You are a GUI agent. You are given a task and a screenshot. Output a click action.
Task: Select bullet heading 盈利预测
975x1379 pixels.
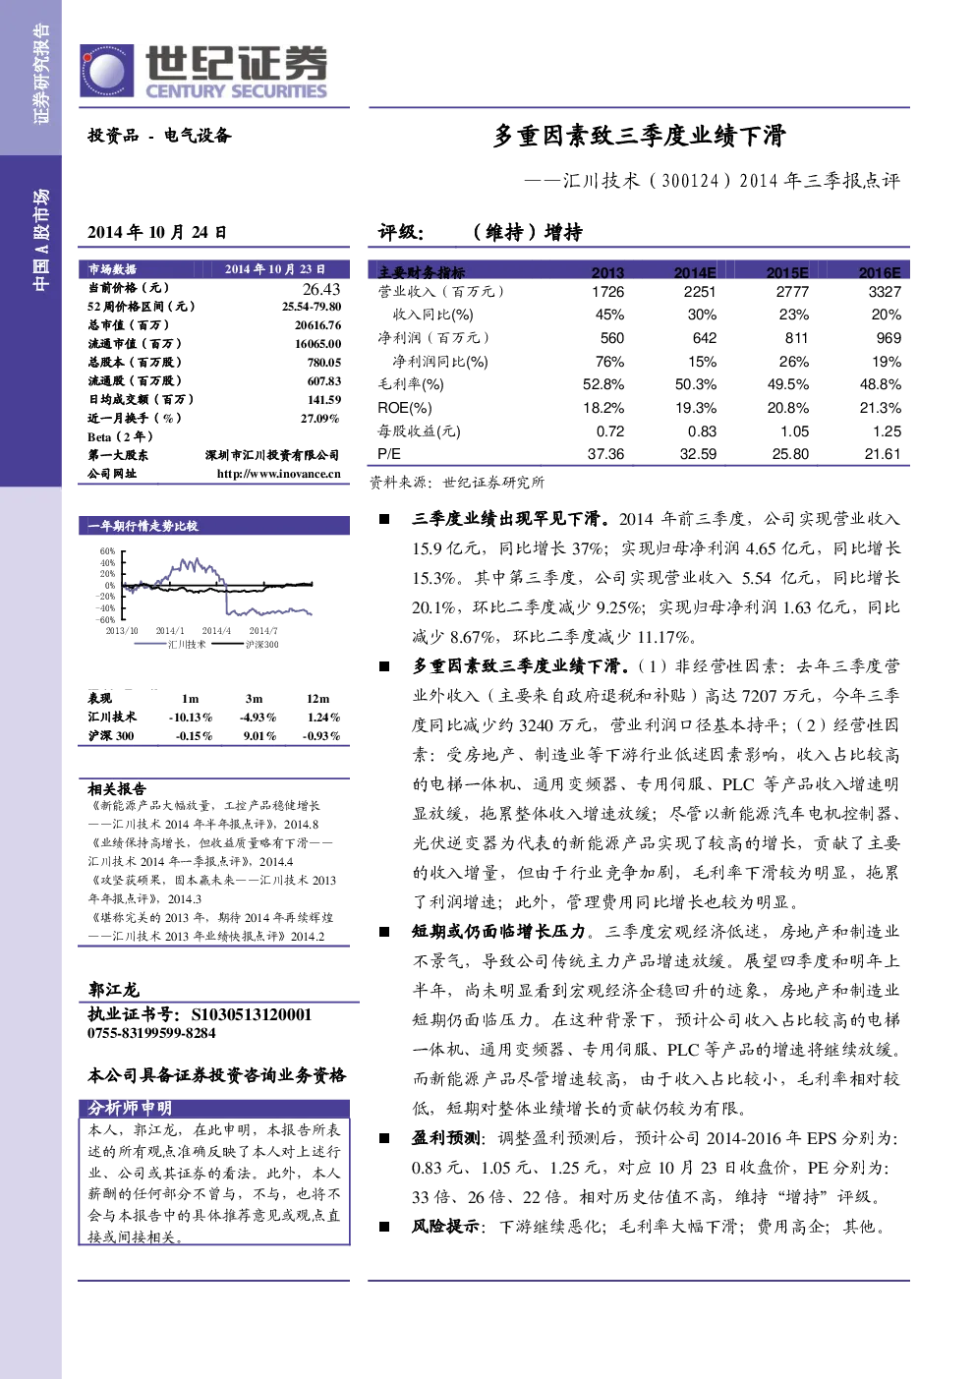pyautogui.click(x=446, y=1138)
